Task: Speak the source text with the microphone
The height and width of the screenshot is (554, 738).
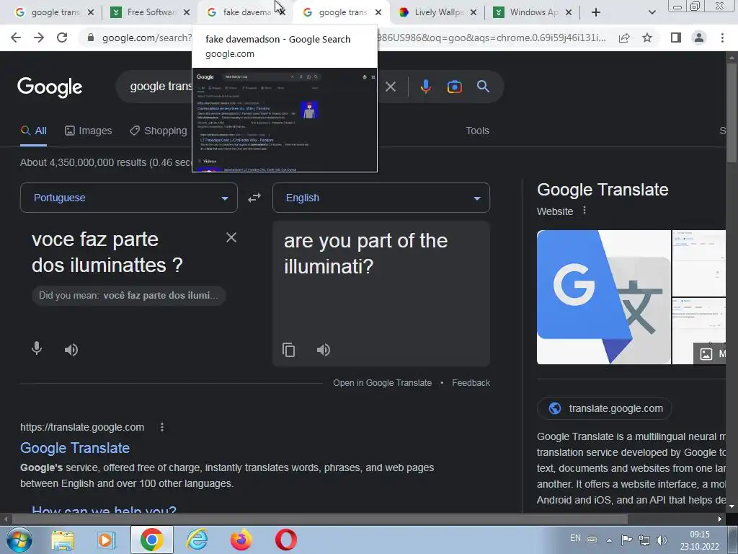Action: tap(37, 348)
